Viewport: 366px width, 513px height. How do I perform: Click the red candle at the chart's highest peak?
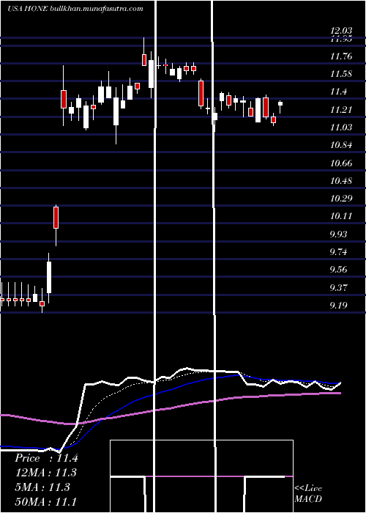pyautogui.click(x=144, y=60)
